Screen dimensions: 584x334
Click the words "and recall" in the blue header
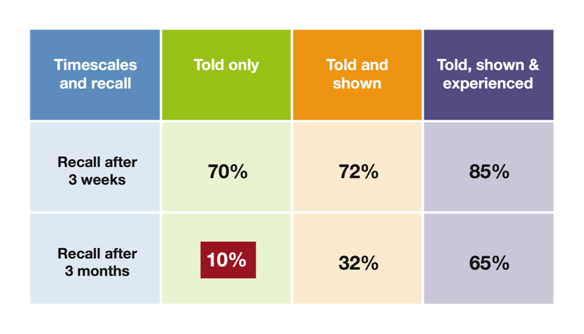[95, 83]
